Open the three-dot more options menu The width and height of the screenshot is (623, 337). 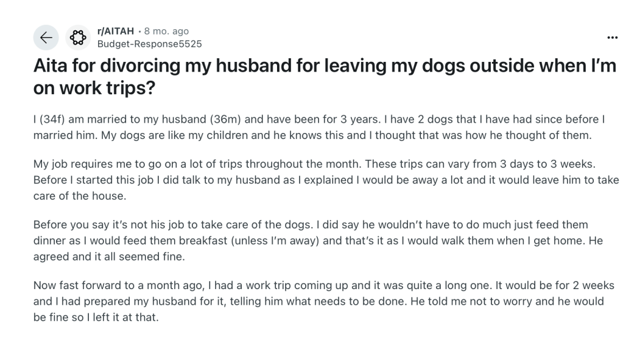(612, 38)
